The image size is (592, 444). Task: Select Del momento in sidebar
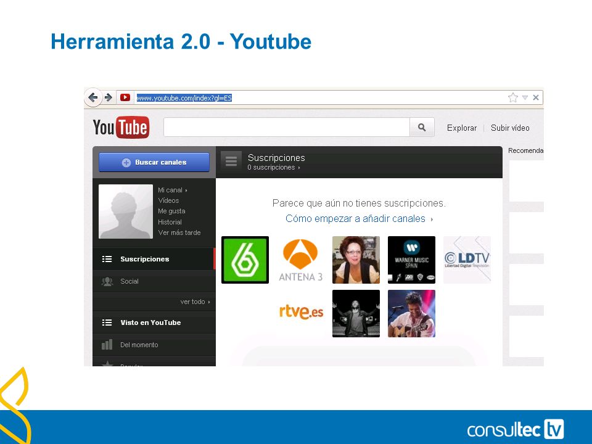(154, 345)
